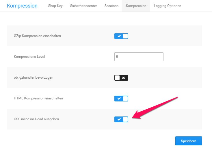Switch to the Sicherheitscenter tab
The width and height of the screenshot is (212, 150).
83,6
